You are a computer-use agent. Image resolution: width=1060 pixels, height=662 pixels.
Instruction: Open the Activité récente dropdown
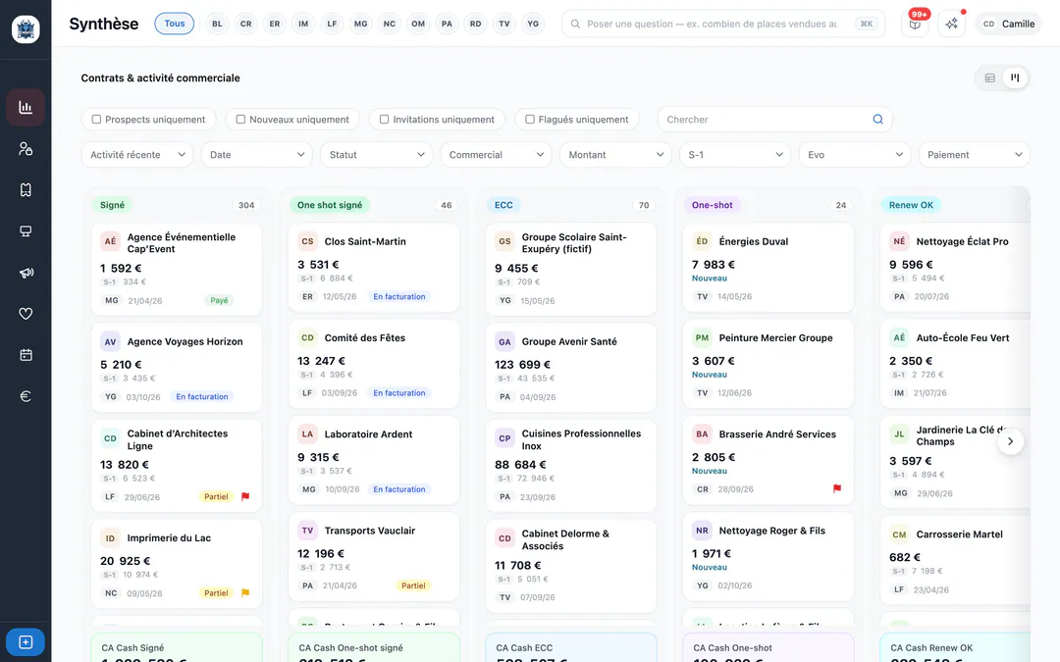coord(137,155)
